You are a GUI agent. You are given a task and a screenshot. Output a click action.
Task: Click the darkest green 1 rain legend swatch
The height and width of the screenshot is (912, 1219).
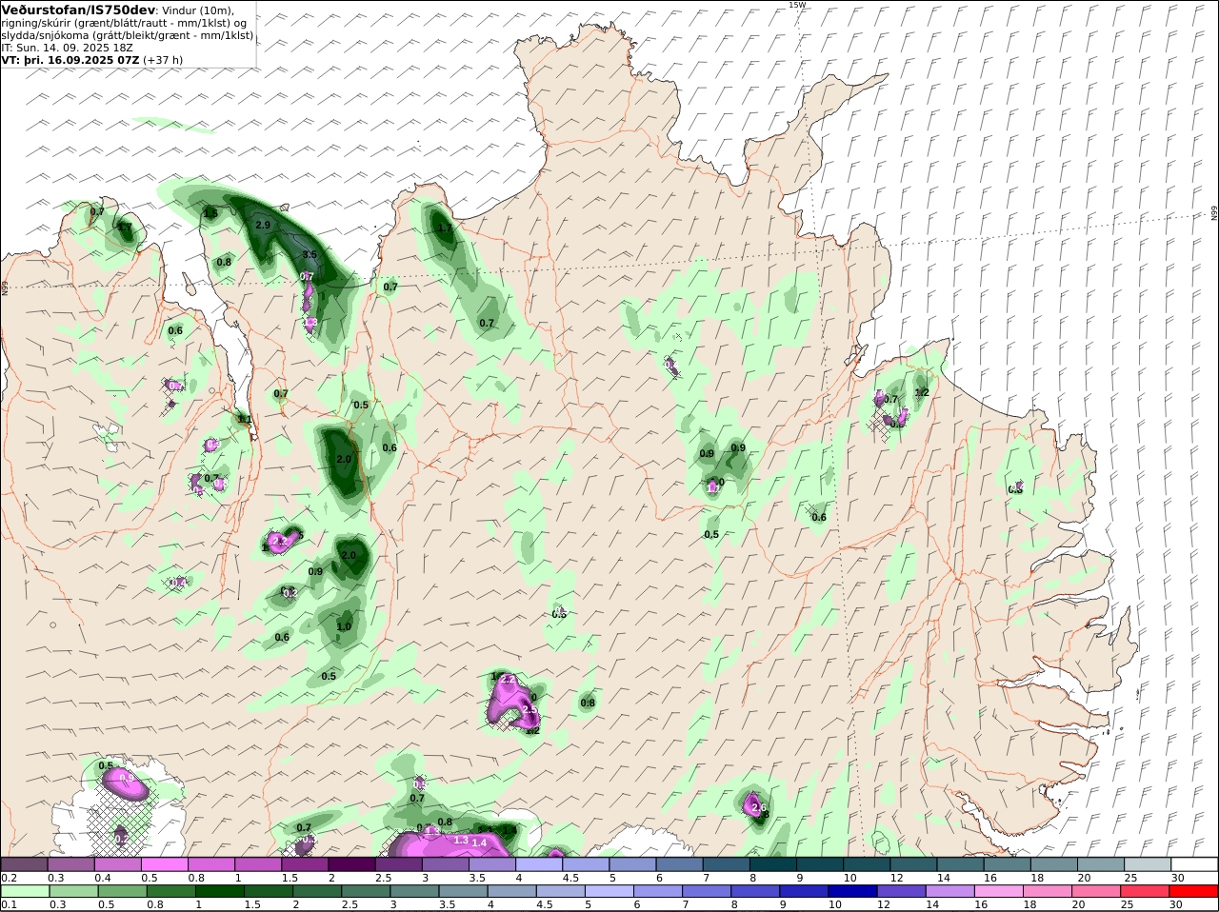(x=220, y=891)
